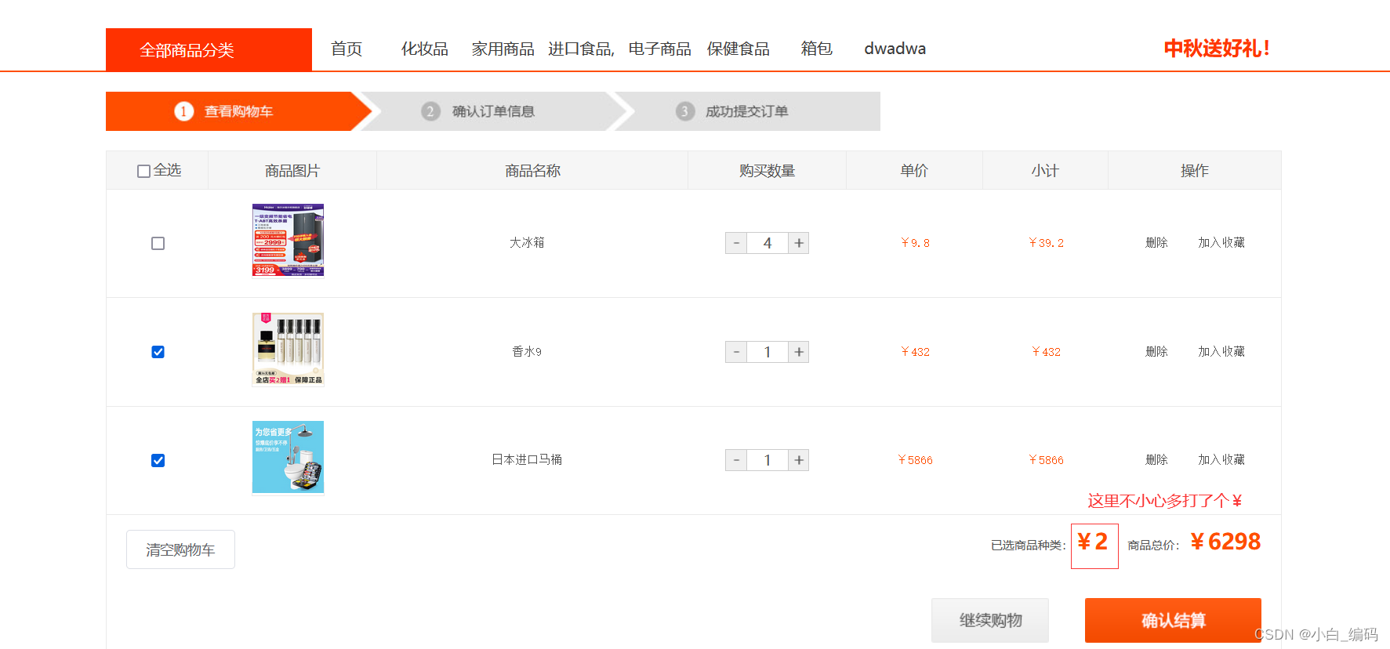
Task: Open the 电子商品 category
Action: click(x=660, y=49)
